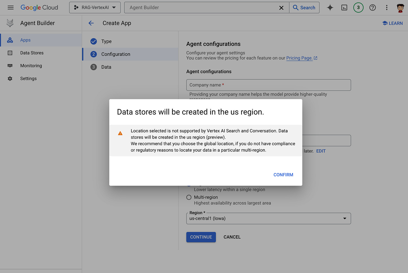The image size is (408, 273).
Task: Click the Settings gear icon
Action: [x=10, y=79]
